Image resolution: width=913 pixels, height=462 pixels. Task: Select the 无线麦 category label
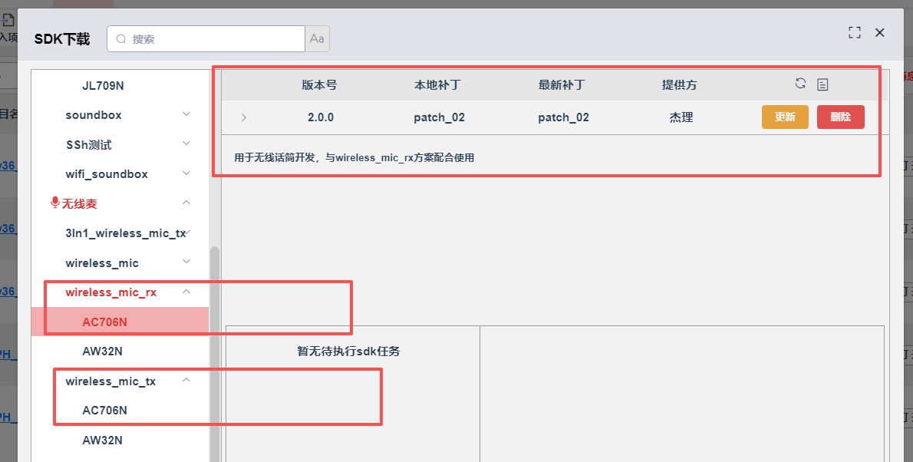pos(79,204)
